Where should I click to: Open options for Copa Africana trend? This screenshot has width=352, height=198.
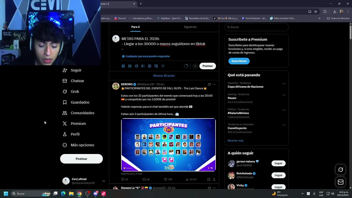[284, 84]
